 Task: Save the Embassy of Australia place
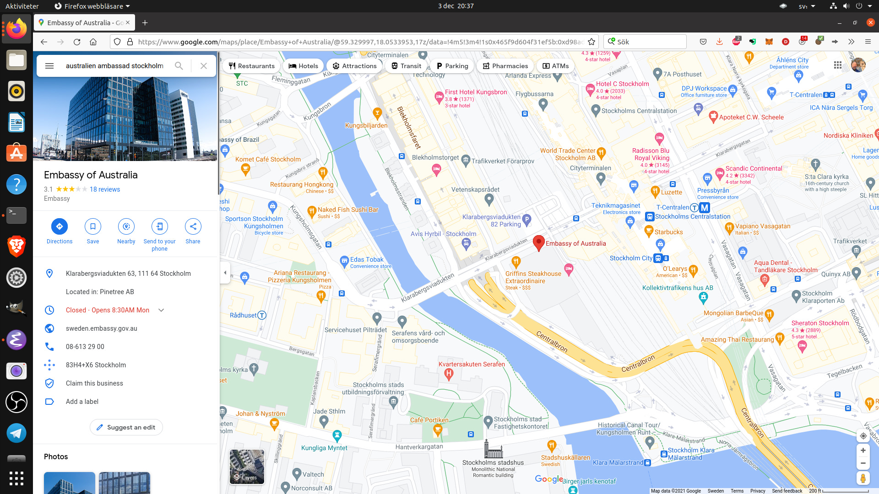tap(93, 226)
